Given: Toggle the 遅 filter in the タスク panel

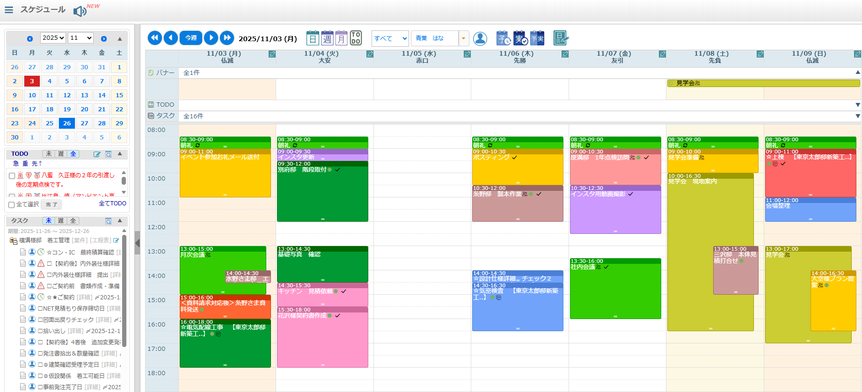Looking at the screenshot, I should click(x=61, y=221).
